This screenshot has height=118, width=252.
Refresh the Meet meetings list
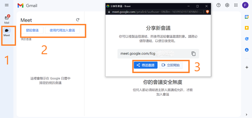pyautogui.click(x=78, y=20)
